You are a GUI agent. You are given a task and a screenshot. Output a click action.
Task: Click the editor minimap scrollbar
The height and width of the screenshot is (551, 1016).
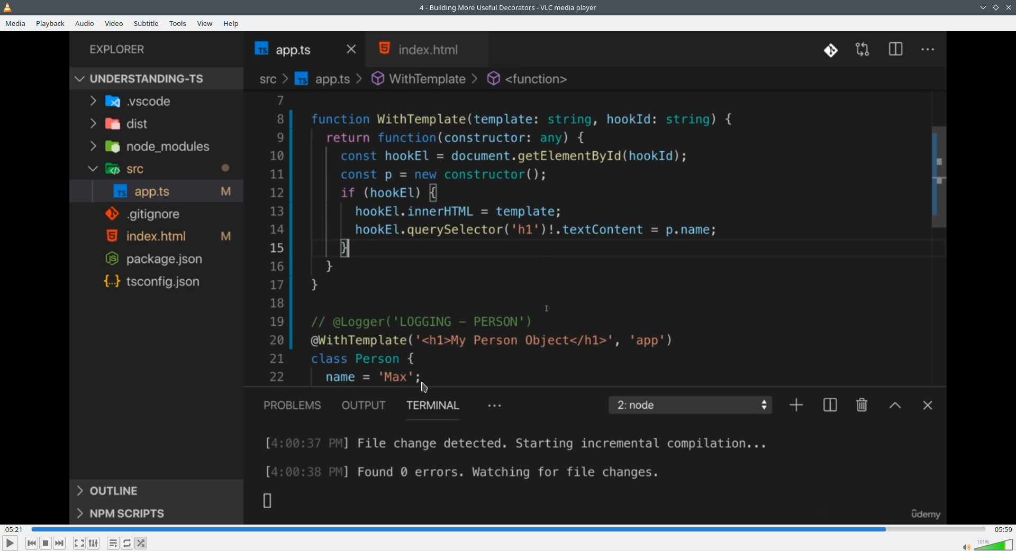(x=939, y=177)
